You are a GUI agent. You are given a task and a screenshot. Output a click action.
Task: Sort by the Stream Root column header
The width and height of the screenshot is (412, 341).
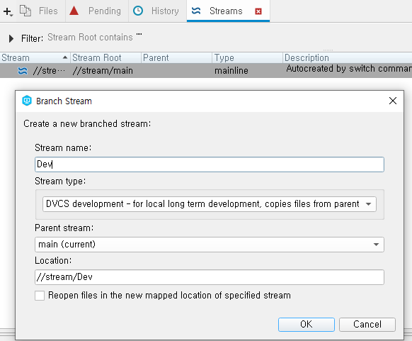105,57
